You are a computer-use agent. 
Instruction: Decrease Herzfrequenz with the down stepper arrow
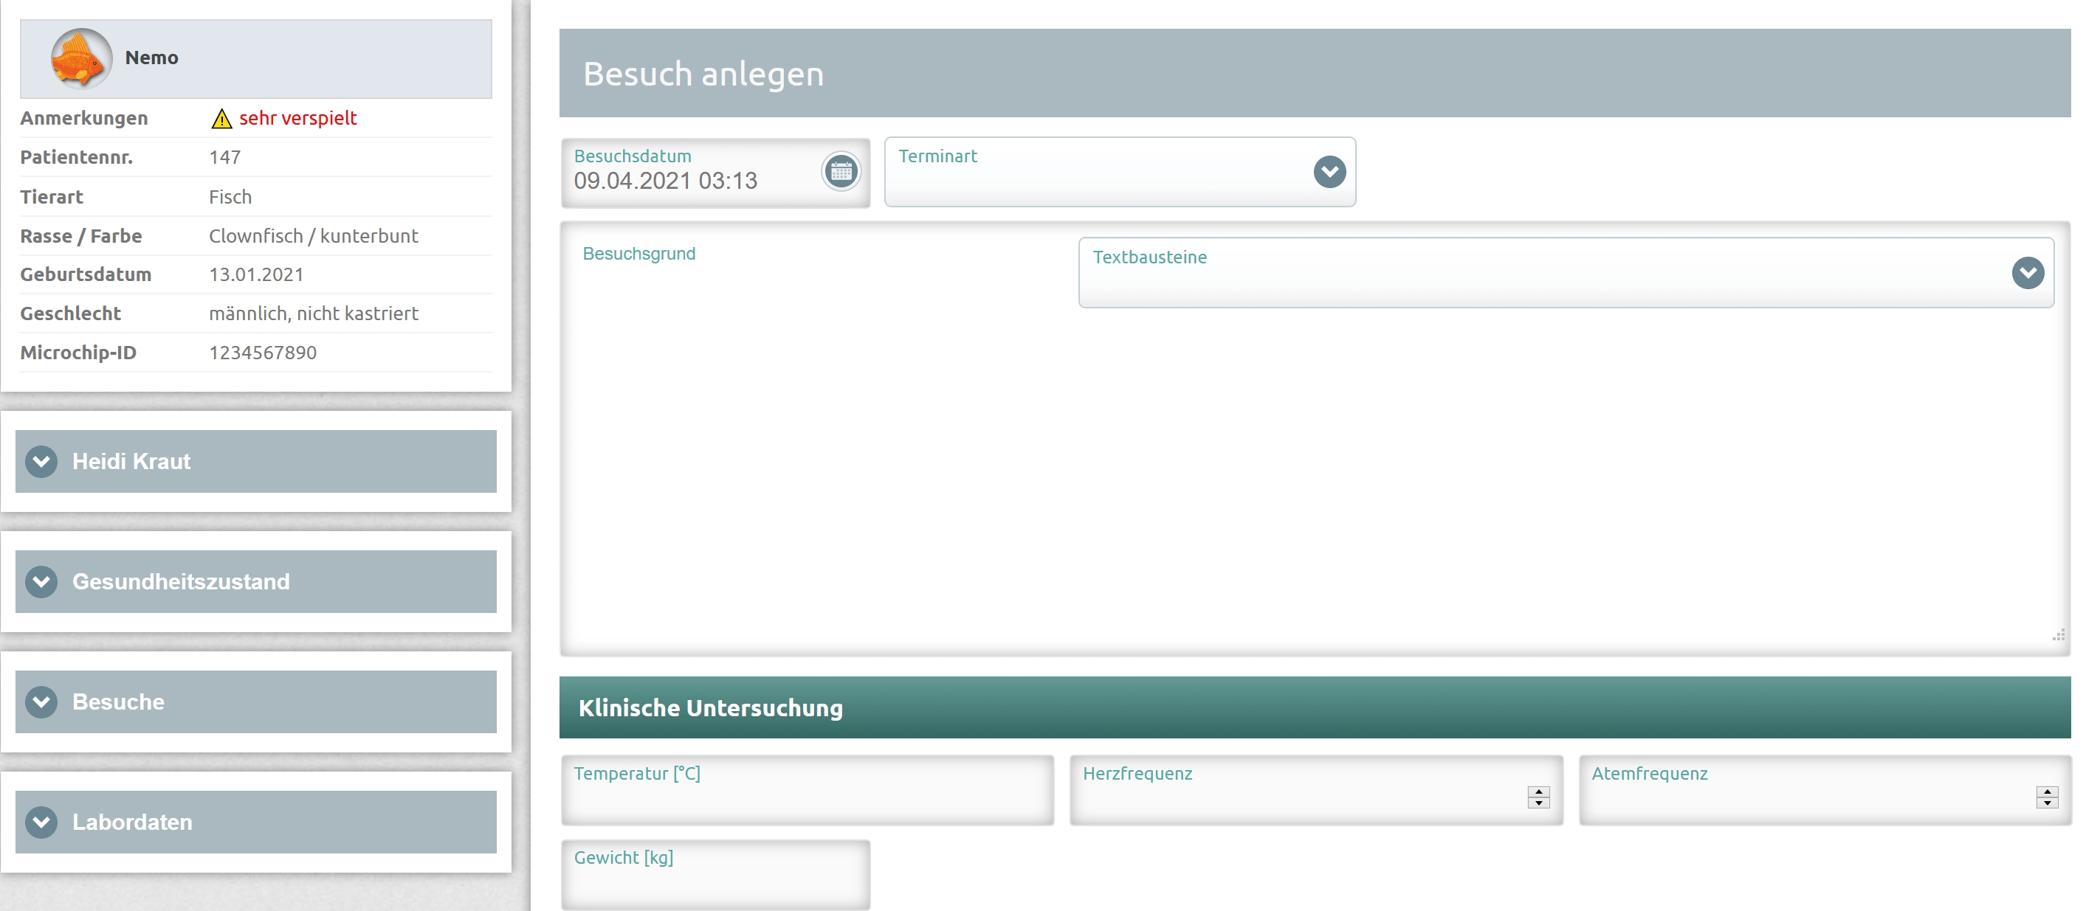pos(1538,803)
